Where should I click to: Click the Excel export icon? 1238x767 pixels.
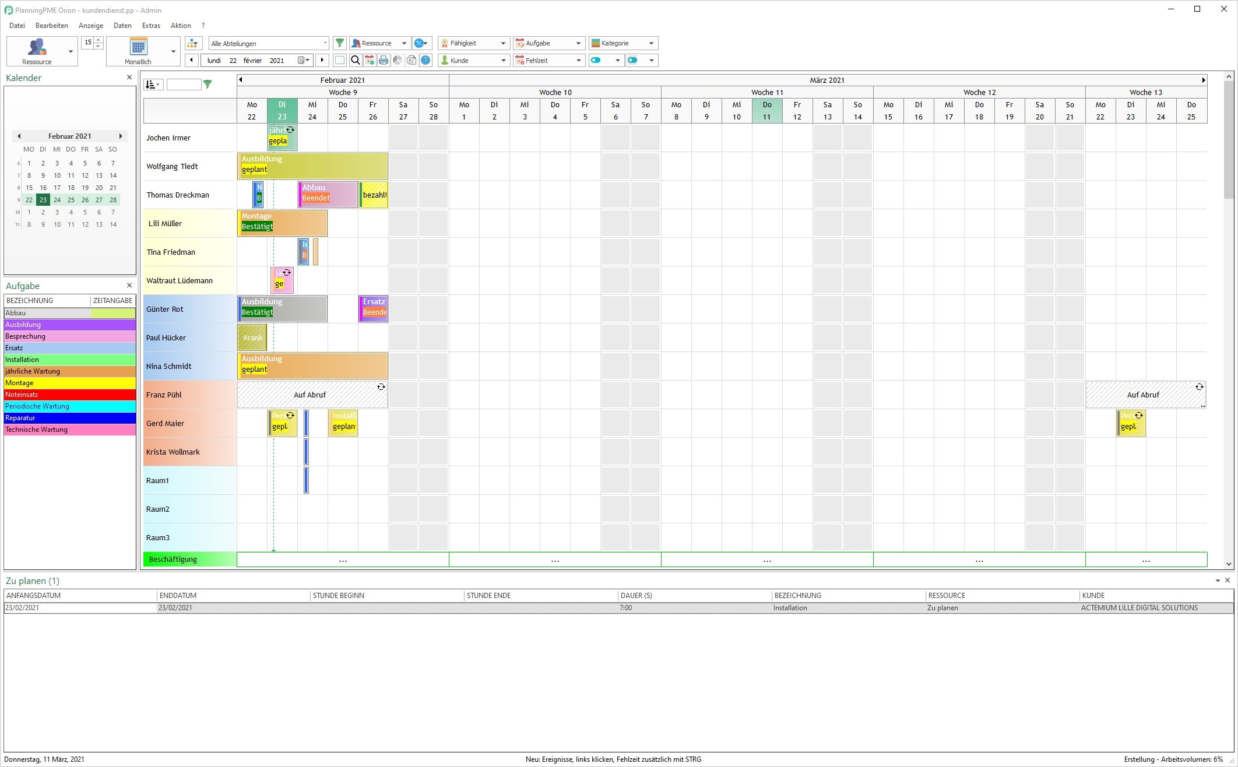[x=412, y=60]
